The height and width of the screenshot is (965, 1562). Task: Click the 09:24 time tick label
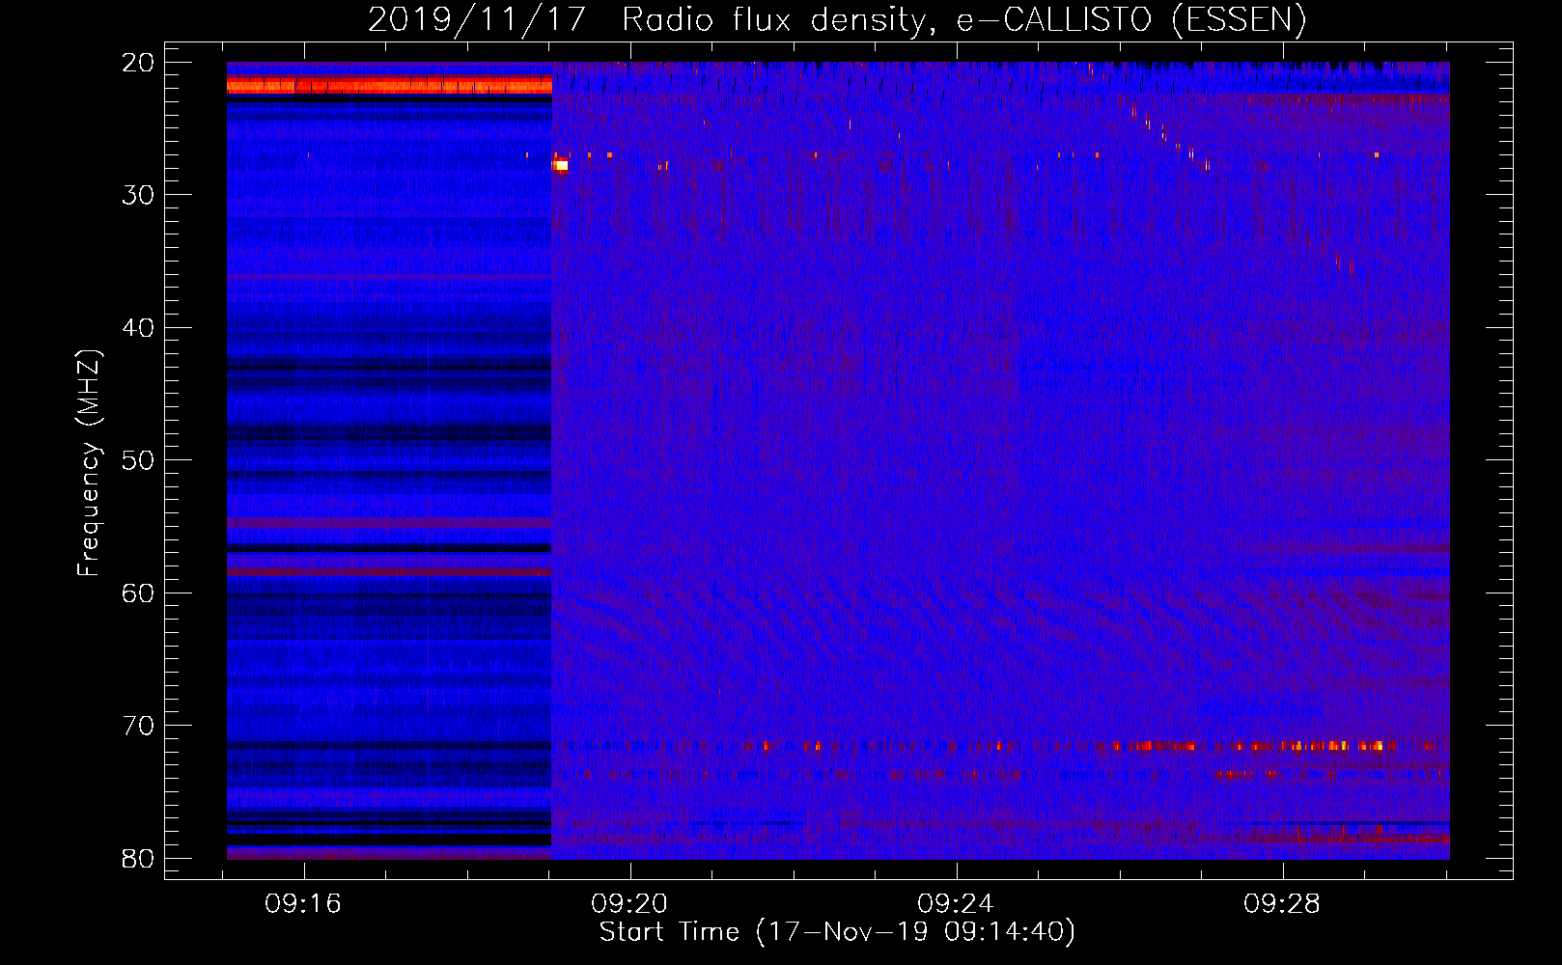point(956,904)
